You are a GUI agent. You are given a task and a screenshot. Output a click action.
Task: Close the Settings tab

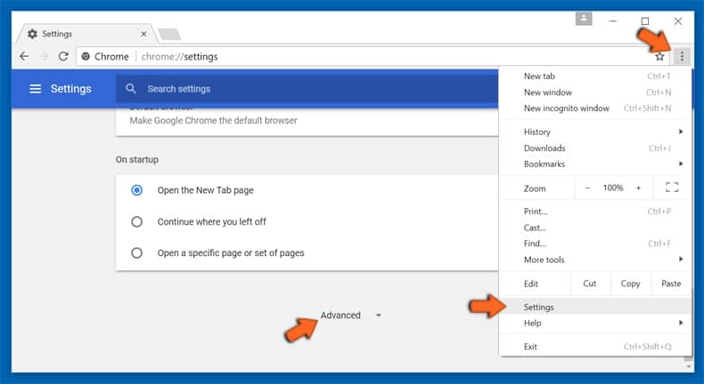pyautogui.click(x=143, y=34)
